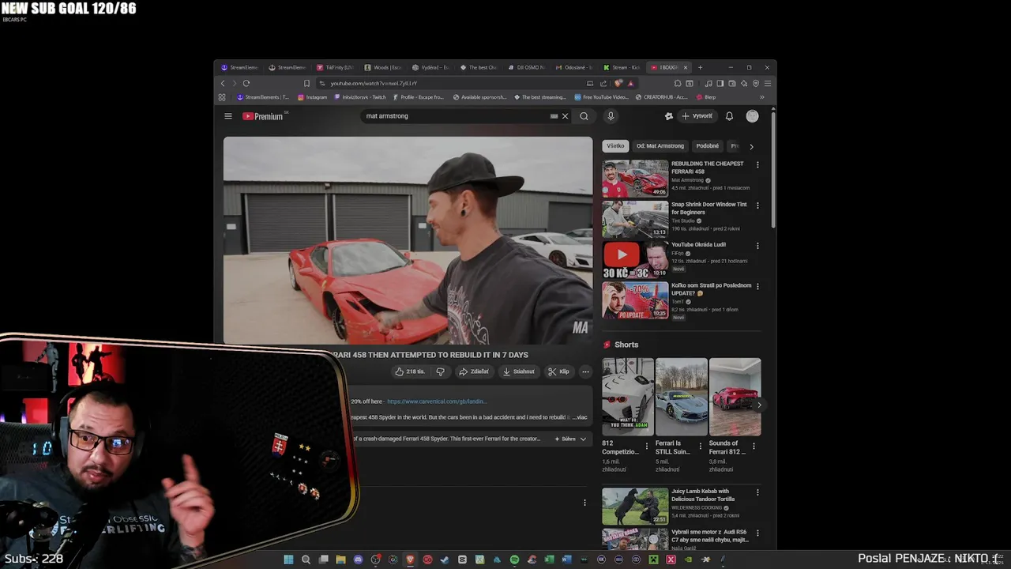The width and height of the screenshot is (1011, 569).
Task: Open Windows Start menu
Action: pos(288,560)
